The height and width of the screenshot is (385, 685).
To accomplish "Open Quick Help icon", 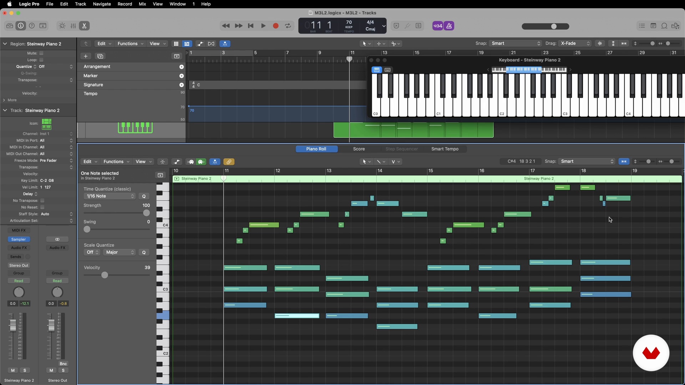I will click(x=32, y=26).
